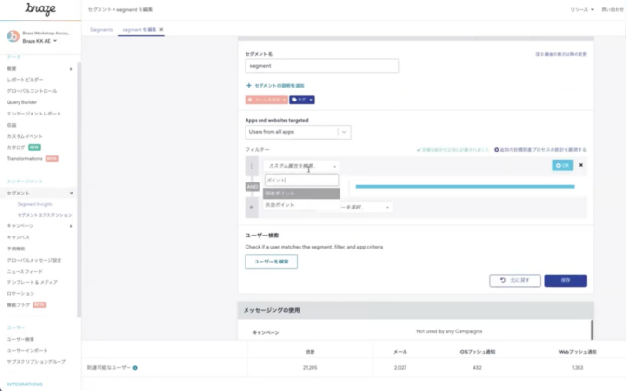Click the info icon beside 到達可能なユーザー
Viewport: 626px width, 391px height.
click(135, 368)
